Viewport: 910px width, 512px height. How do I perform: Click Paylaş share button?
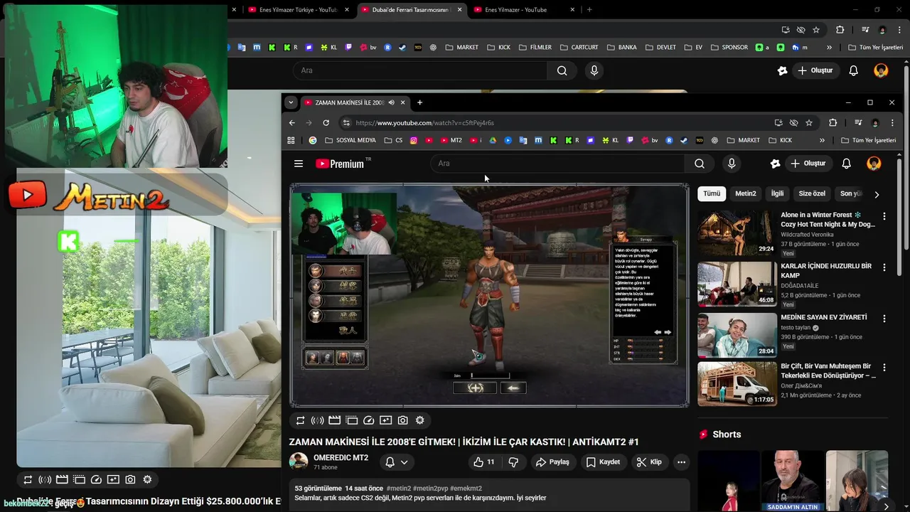tap(552, 462)
